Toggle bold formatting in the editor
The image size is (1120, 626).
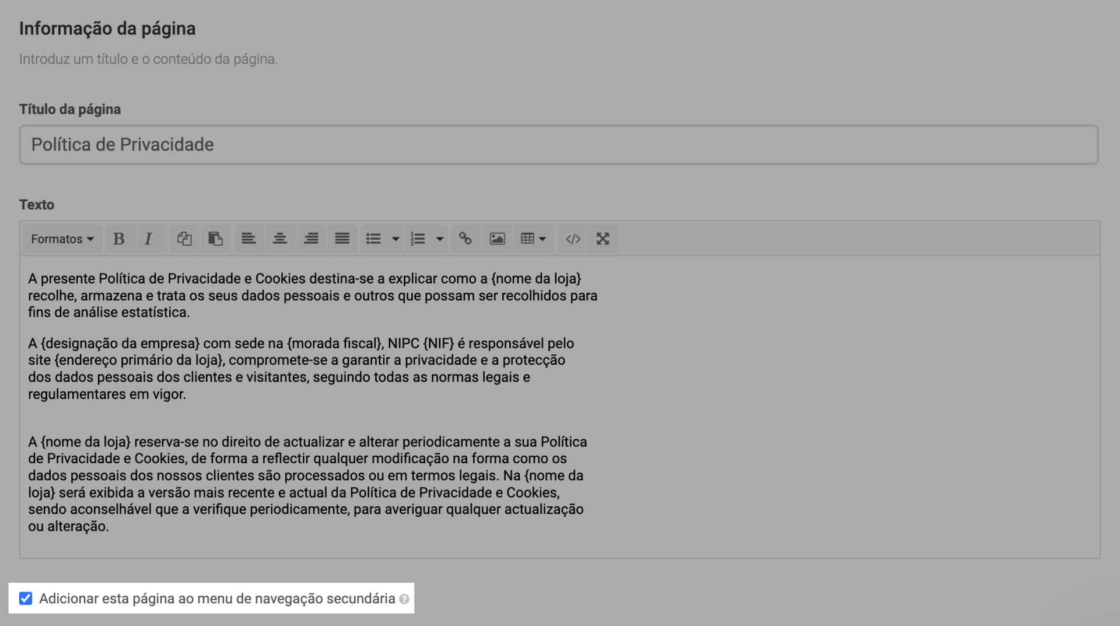click(119, 239)
